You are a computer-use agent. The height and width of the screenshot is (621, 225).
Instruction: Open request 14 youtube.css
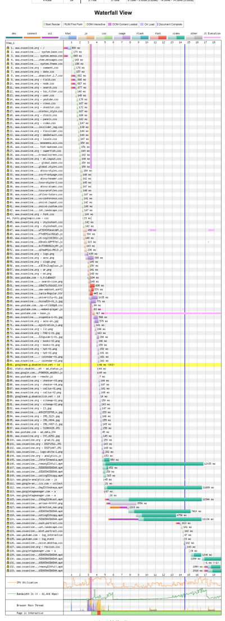[35, 99]
